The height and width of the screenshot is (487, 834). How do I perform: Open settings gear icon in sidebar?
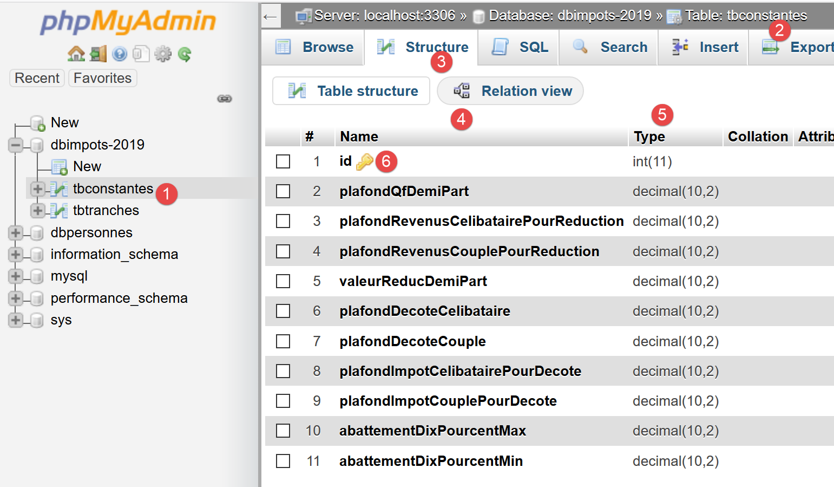(163, 54)
